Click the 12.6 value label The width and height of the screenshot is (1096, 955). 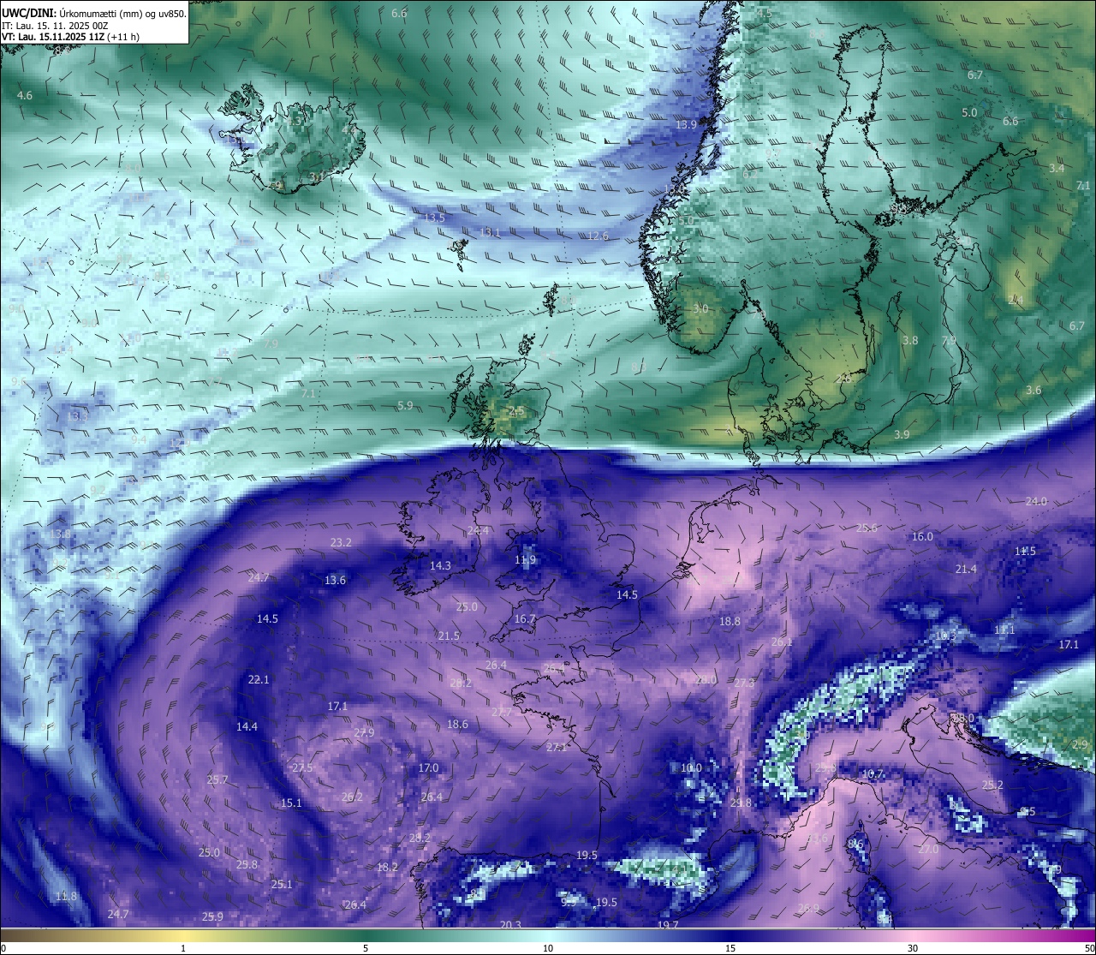598,236
